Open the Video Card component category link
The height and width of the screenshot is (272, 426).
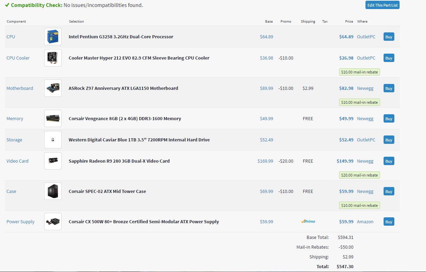(x=17, y=161)
